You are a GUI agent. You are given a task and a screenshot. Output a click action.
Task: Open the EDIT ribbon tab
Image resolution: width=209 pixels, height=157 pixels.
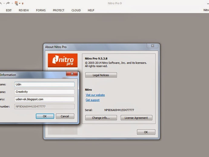pyautogui.click(x=9, y=10)
